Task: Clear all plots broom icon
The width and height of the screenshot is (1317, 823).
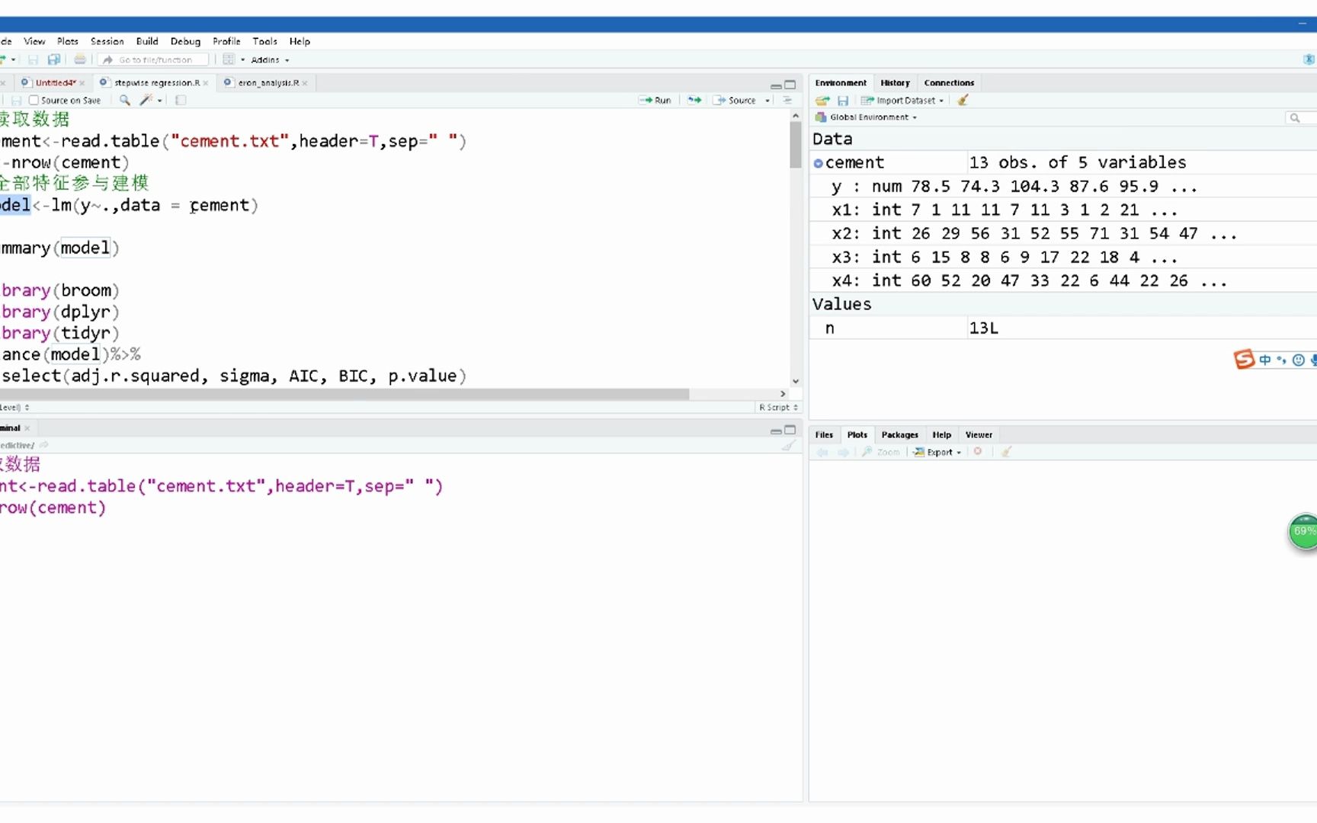Action: point(1006,452)
